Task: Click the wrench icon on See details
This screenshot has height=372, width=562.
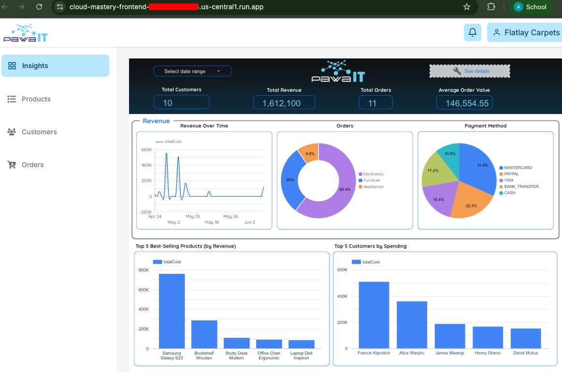Action: coord(456,71)
